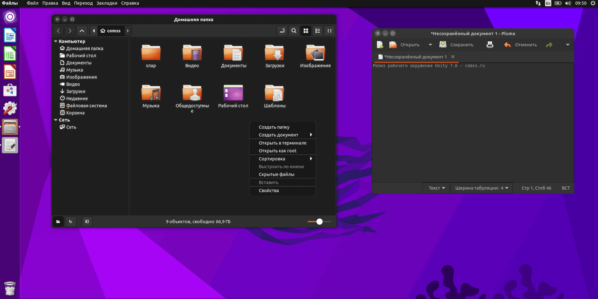This screenshot has width=598, height=299.
Task: Open the Закладки menu in top bar
Action: pos(107,3)
